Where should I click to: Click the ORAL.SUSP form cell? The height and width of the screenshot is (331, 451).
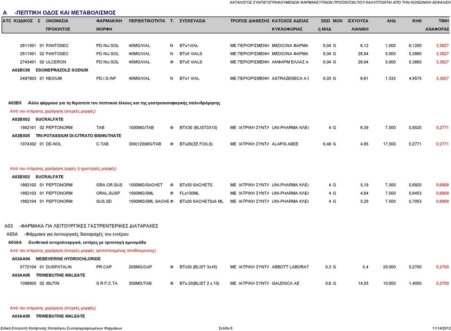point(108,194)
